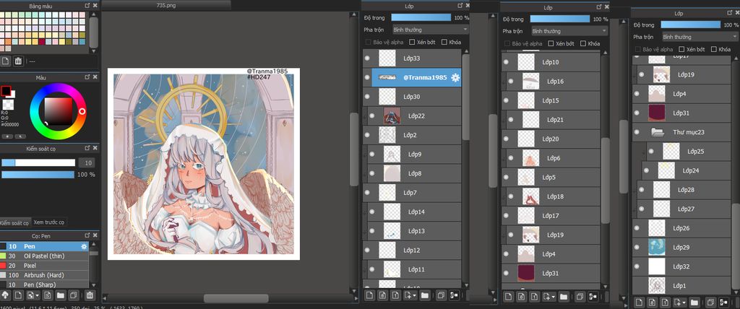Duplicate layer in panel containing Lớp33
740x309 pixels.
440,295
